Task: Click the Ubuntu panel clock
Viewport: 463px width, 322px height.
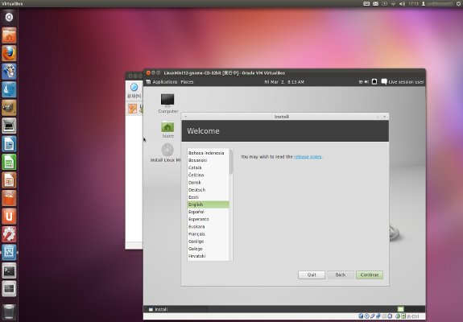Action: tap(413, 3)
